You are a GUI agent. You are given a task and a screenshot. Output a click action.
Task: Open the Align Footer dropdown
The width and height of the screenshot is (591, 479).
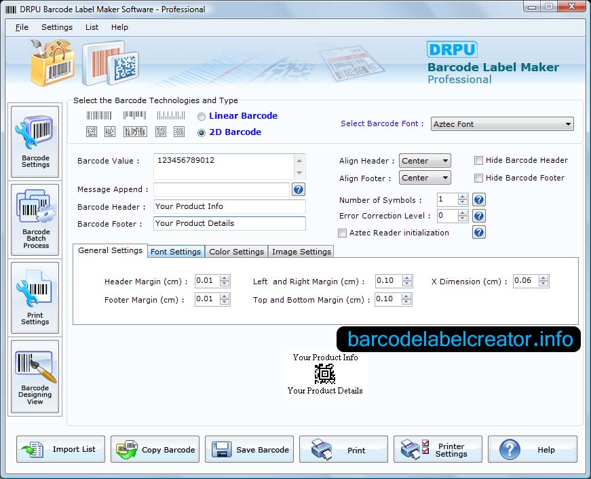pos(425,178)
